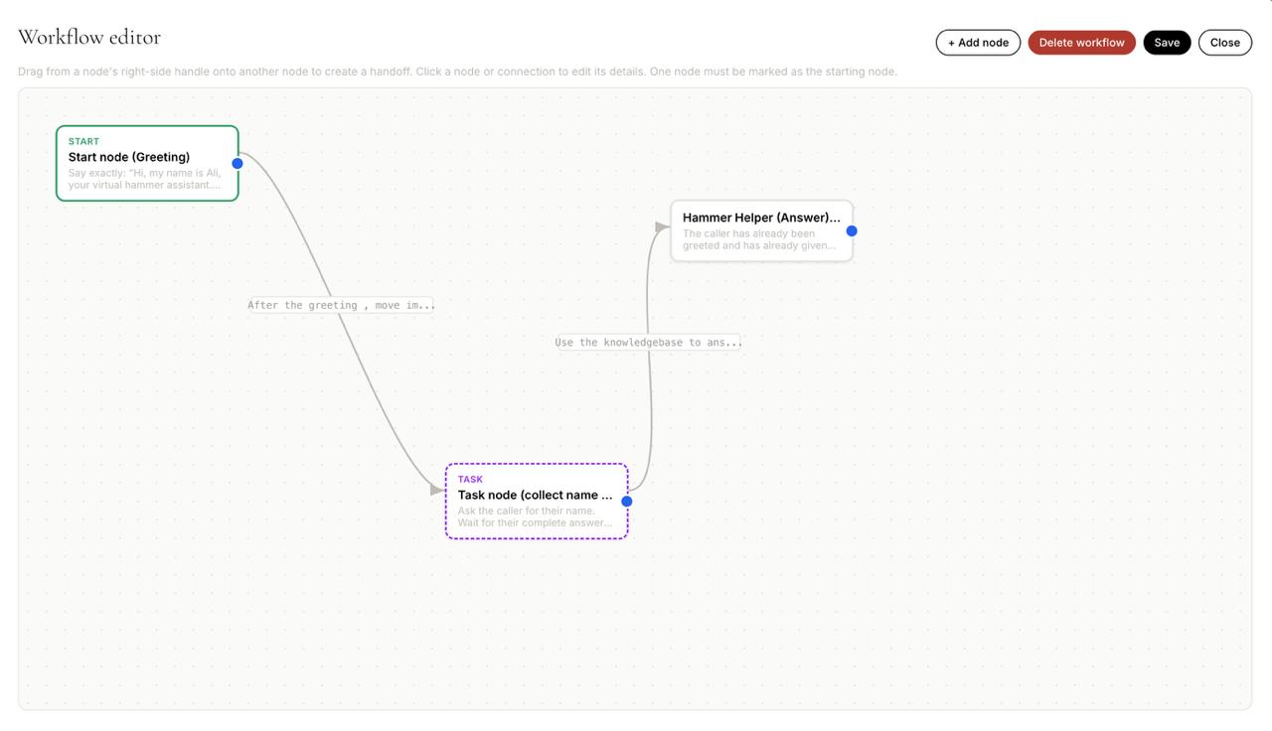Open the 'After the greeting, move im...' connection label
1272x731 pixels.
point(341,305)
